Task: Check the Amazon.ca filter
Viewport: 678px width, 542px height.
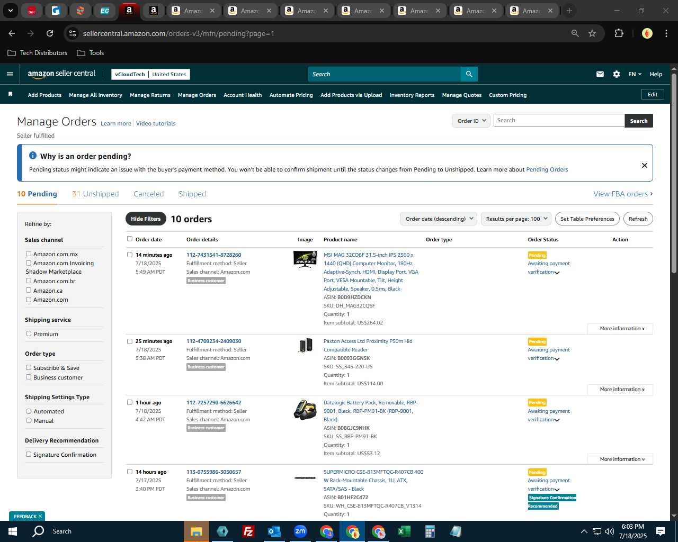Action: click(29, 290)
